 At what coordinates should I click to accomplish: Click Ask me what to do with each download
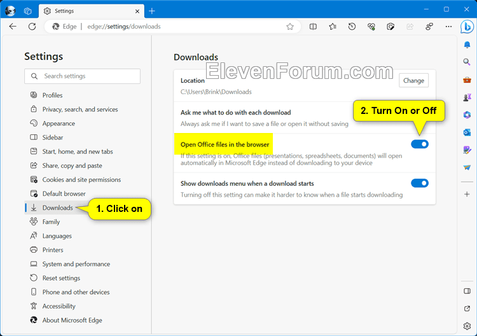click(x=235, y=112)
